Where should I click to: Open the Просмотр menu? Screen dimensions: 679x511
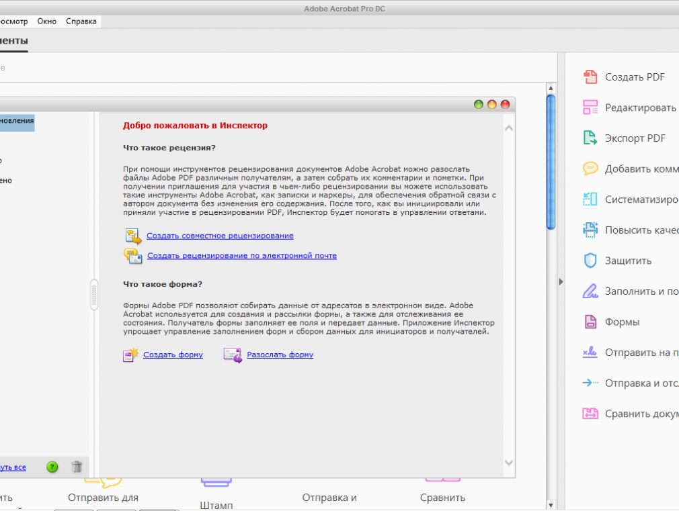[x=13, y=21]
